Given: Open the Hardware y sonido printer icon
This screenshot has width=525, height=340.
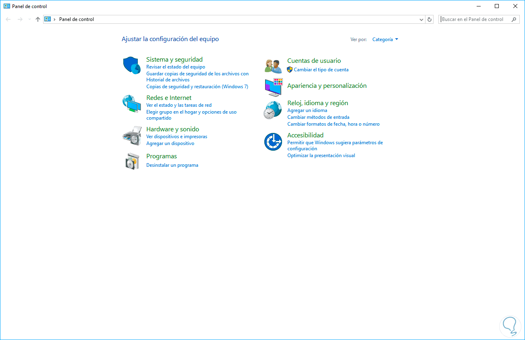Looking at the screenshot, I should (x=132, y=135).
